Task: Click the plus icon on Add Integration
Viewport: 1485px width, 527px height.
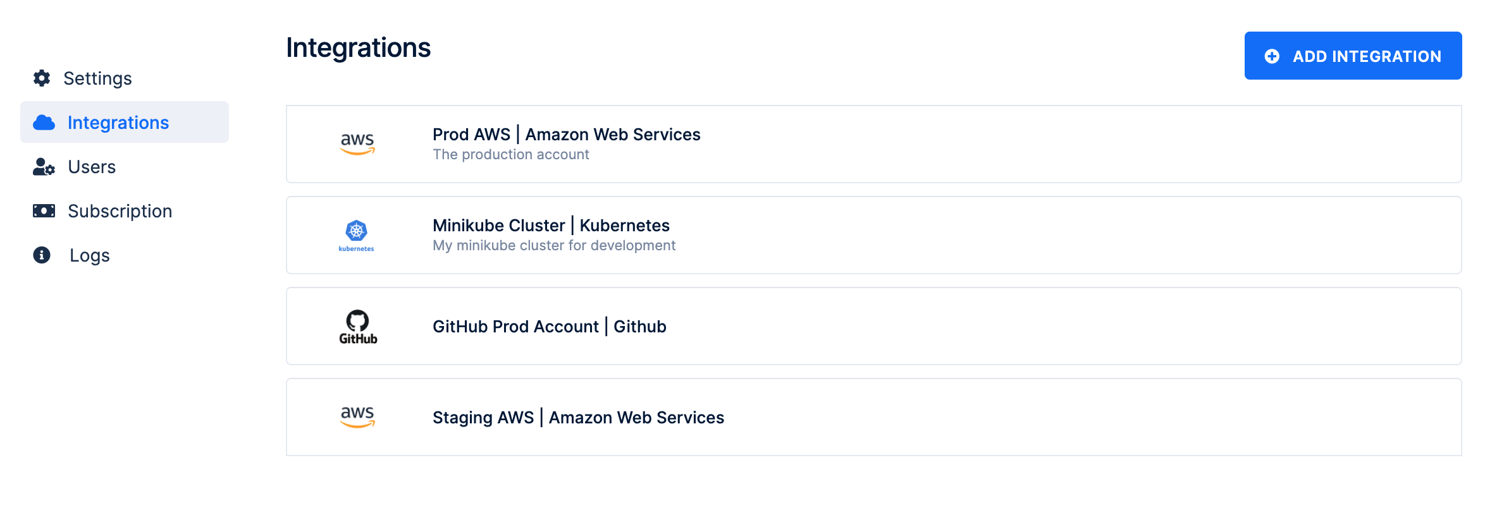Action: click(1272, 56)
